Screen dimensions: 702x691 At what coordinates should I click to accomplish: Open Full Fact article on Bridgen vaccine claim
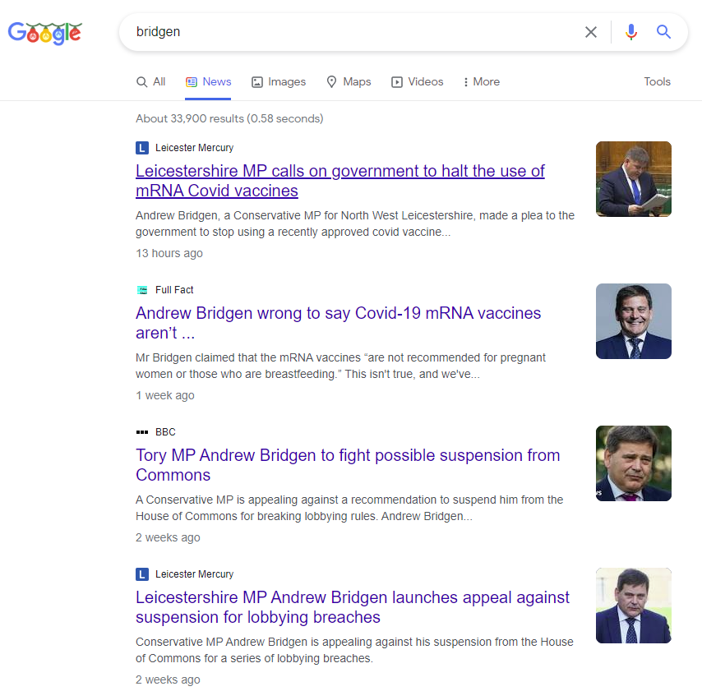338,323
